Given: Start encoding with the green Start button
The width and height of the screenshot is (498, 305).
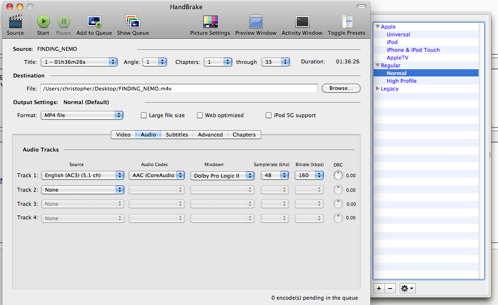Looking at the screenshot, I should point(44,22).
